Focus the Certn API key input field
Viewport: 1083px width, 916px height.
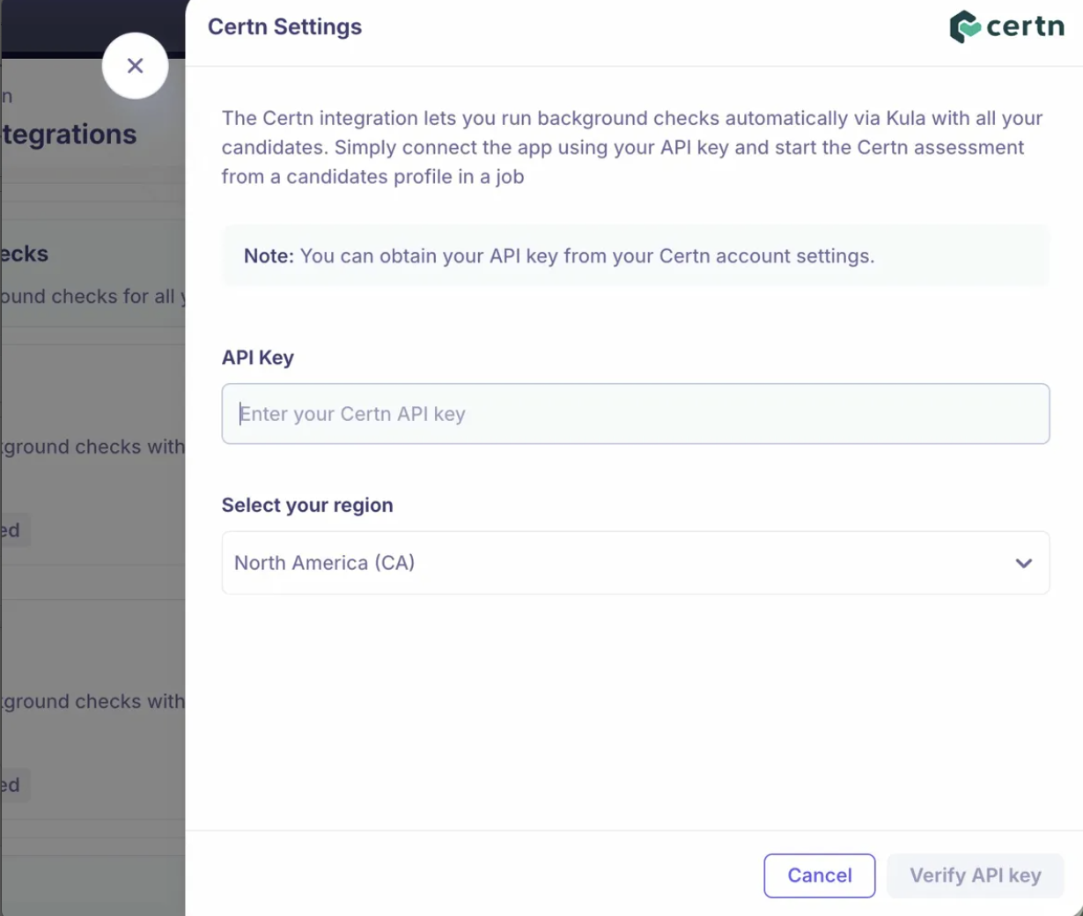click(635, 414)
